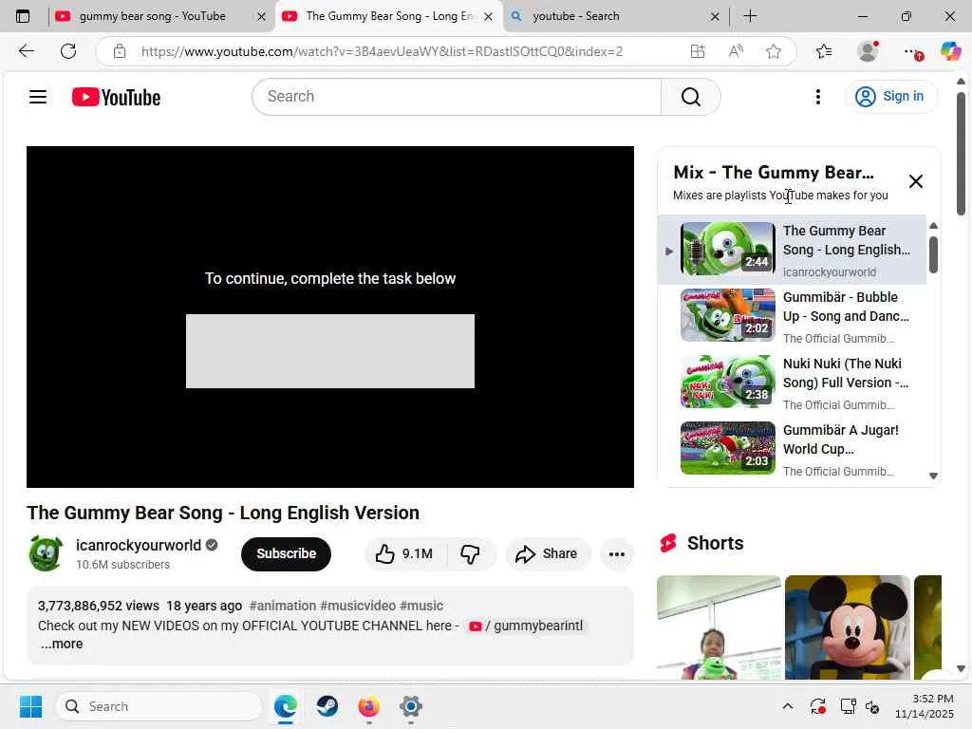Viewport: 972px width, 729px height.
Task: Click the Sign in button
Action: [x=890, y=97]
